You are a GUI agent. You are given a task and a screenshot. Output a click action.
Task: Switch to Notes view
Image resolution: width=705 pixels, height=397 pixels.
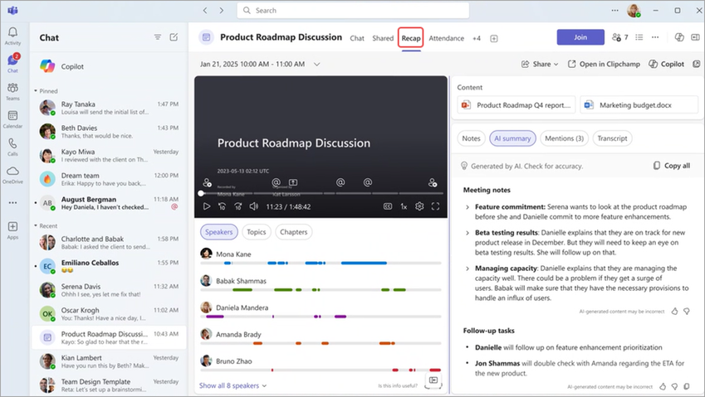tap(471, 138)
